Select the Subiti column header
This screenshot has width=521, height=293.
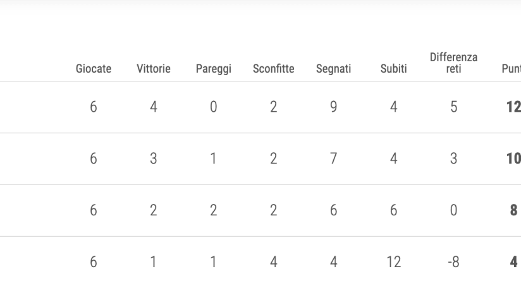pyautogui.click(x=393, y=69)
